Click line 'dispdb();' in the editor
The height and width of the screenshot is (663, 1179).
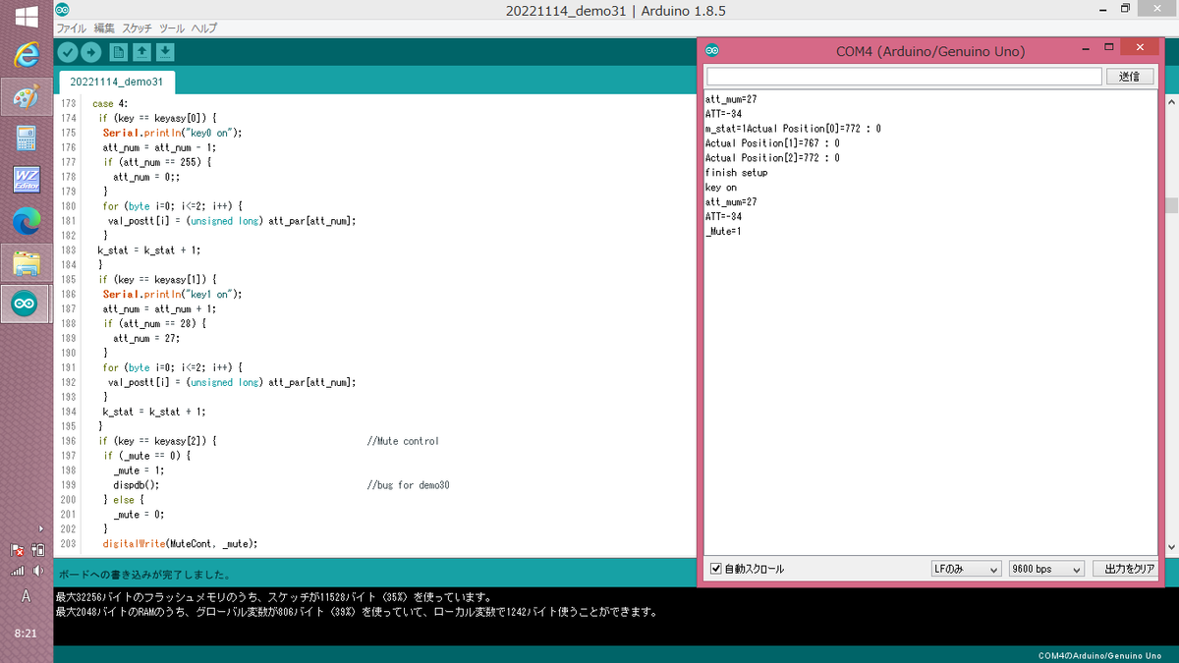136,485
